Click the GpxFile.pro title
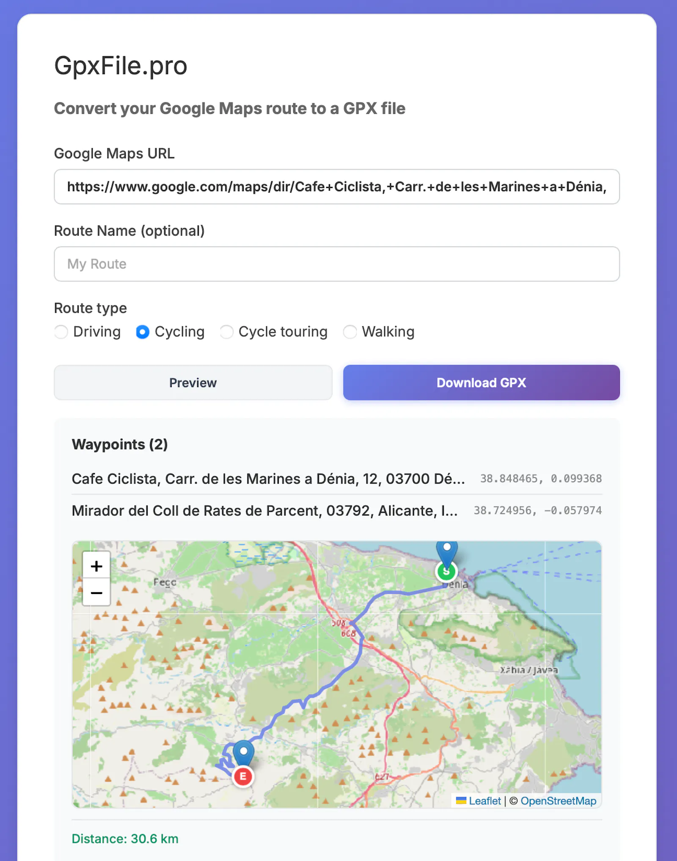The height and width of the screenshot is (861, 677). tap(121, 66)
